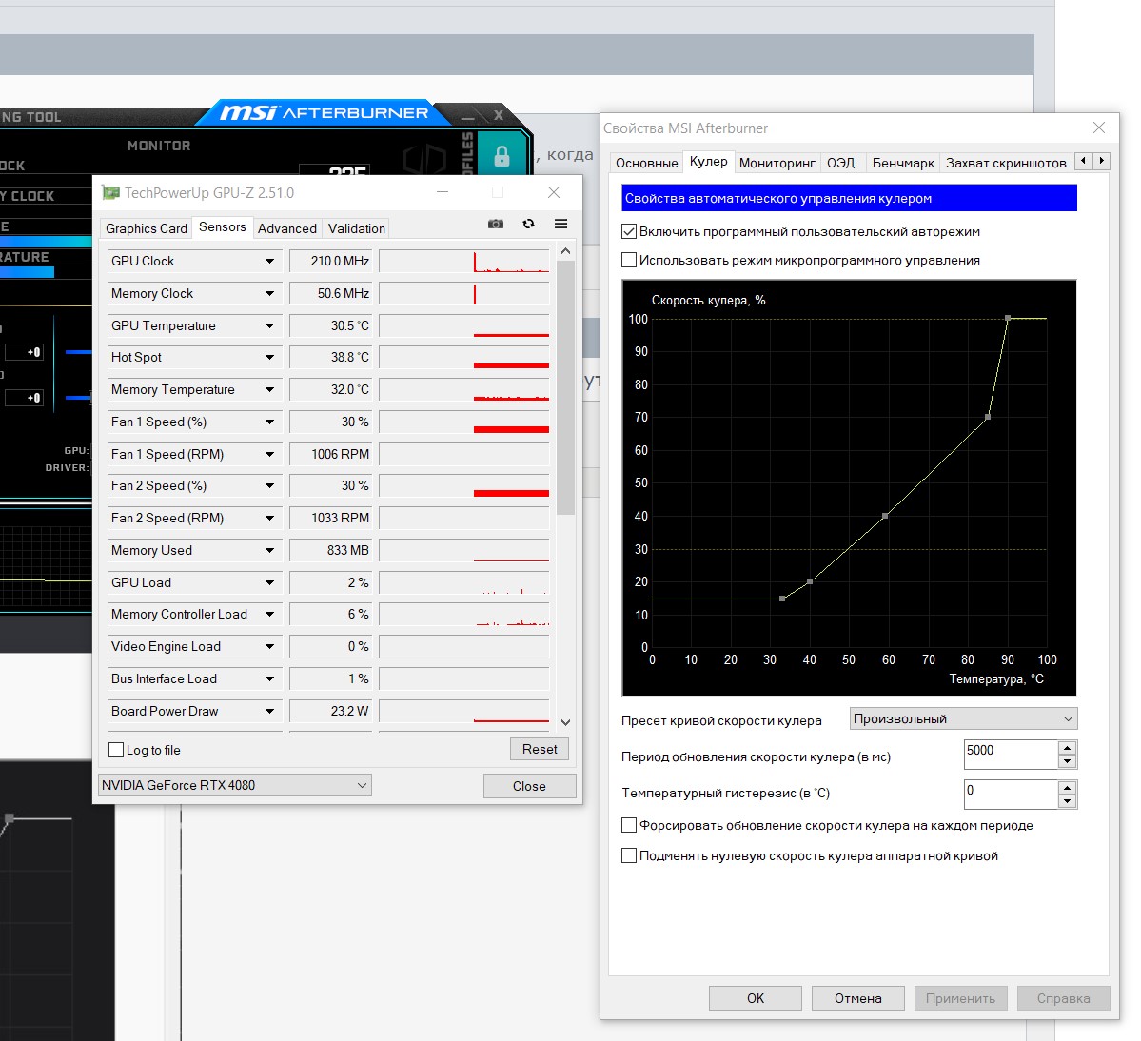Expand Fan 2 Speed (RPM) dropdown

click(x=270, y=518)
